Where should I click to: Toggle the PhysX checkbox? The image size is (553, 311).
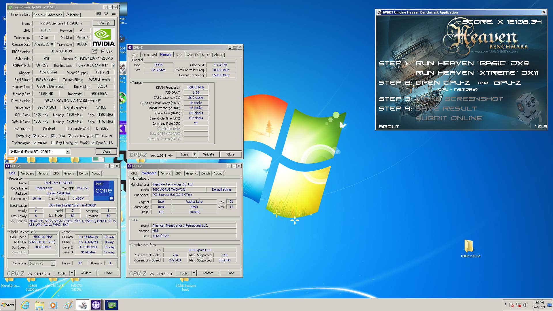pyautogui.click(x=76, y=143)
